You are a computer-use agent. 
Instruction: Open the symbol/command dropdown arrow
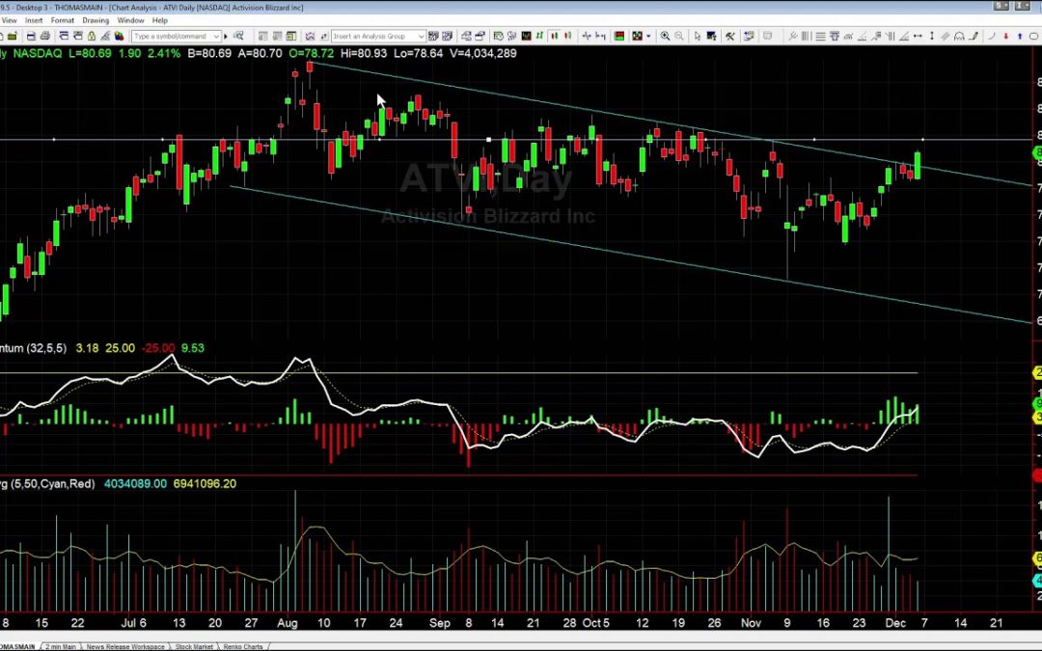[x=216, y=37]
